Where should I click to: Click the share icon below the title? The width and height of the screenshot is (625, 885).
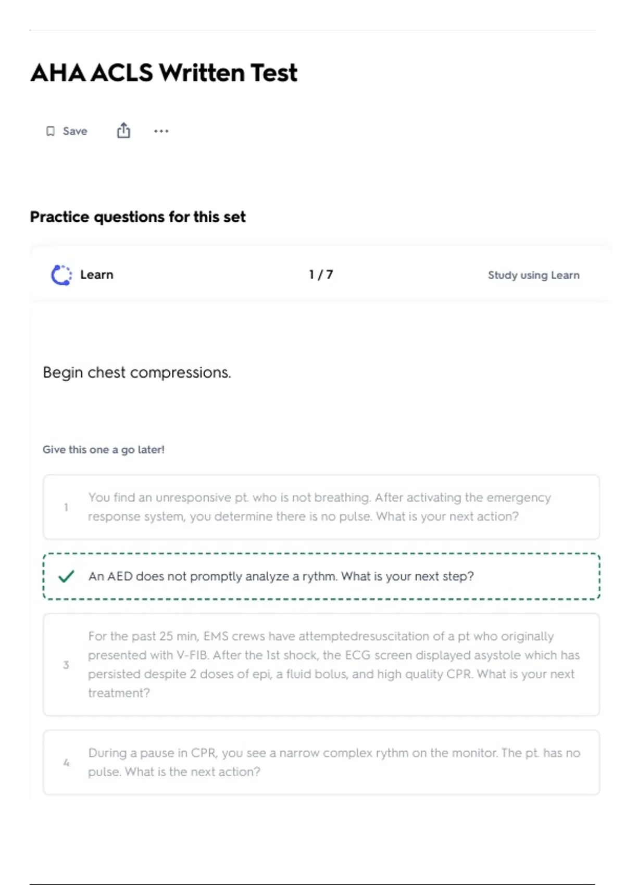(123, 131)
